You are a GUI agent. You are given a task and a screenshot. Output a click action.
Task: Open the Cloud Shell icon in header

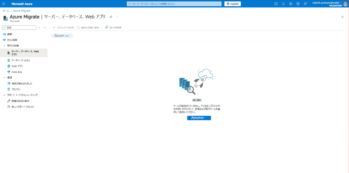[276, 4]
